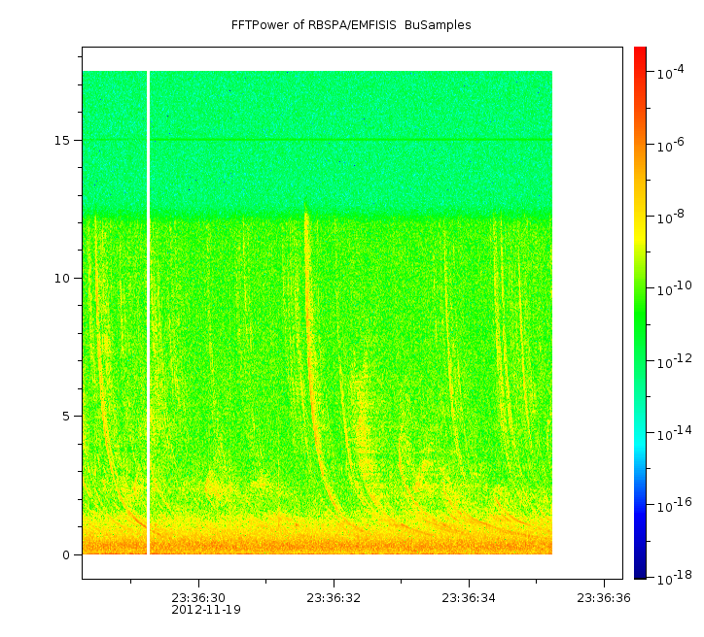Click the colorbar label 10^-10
The width and height of the screenshot is (704, 637).
[675, 288]
